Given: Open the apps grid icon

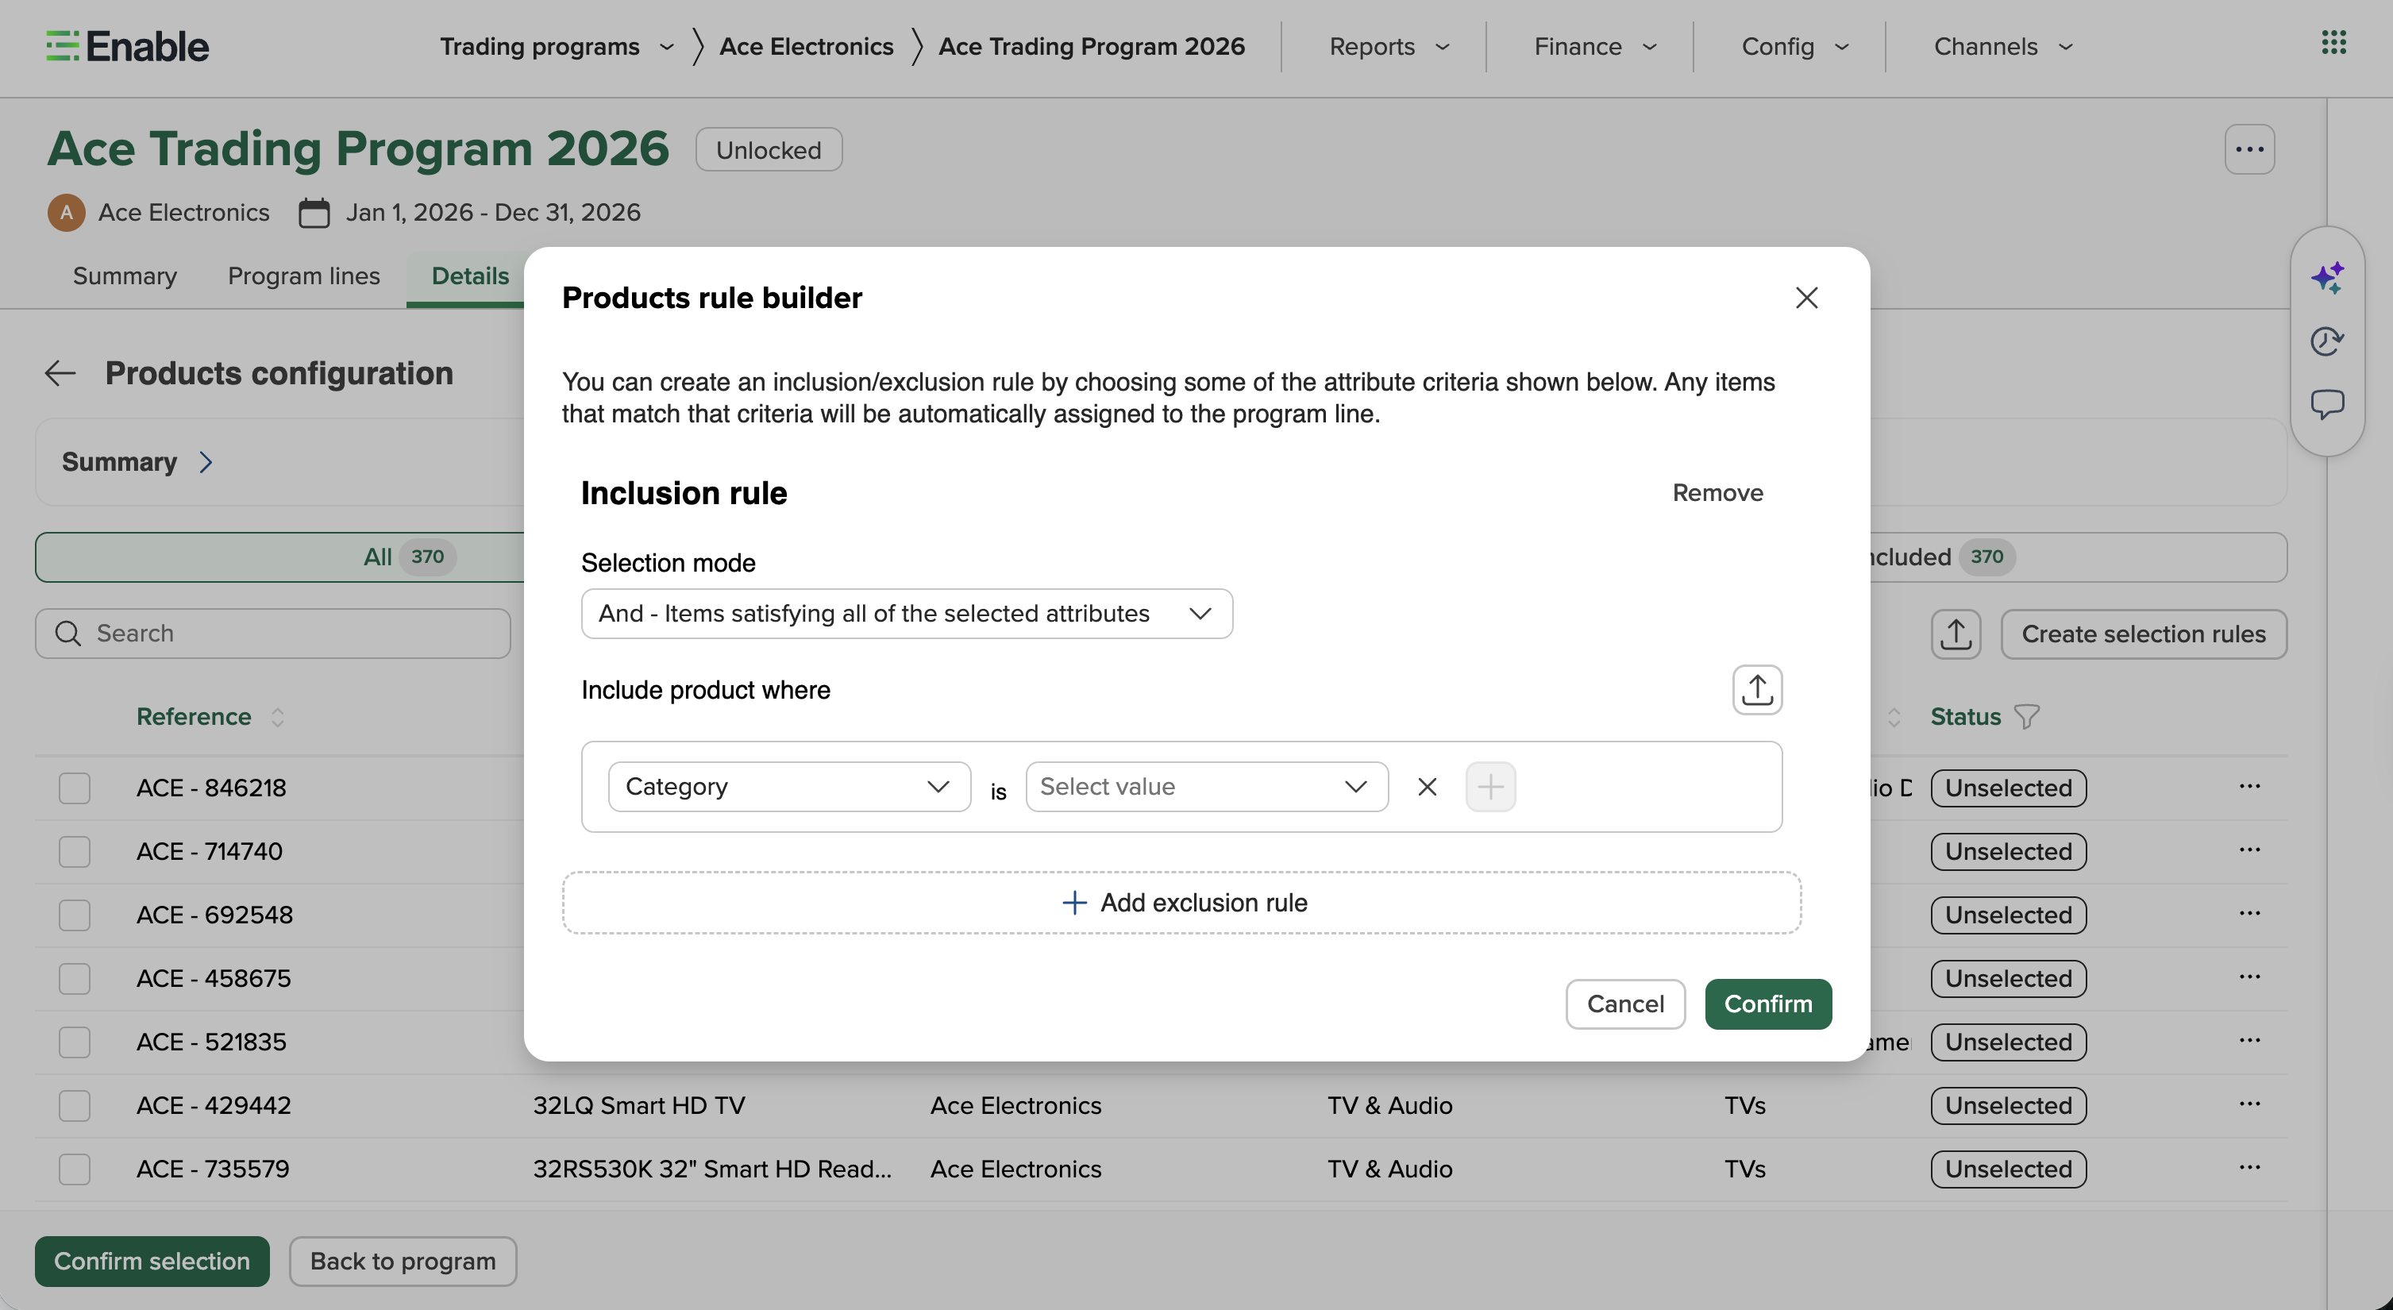Looking at the screenshot, I should click(2333, 43).
